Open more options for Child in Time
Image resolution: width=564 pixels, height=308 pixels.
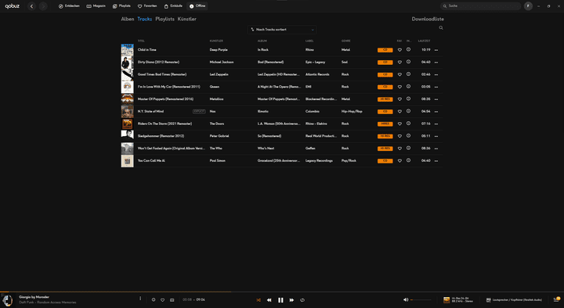click(x=436, y=50)
